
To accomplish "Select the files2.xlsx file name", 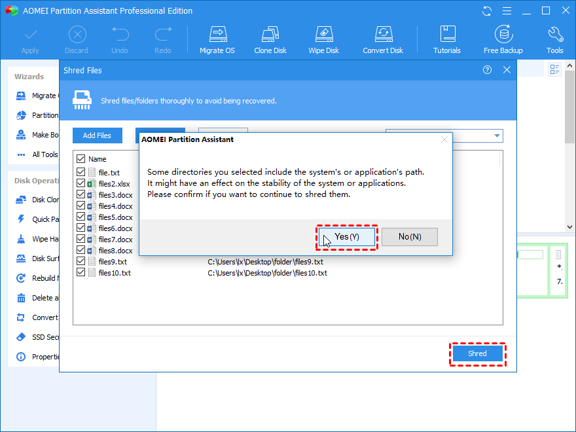I will (115, 184).
